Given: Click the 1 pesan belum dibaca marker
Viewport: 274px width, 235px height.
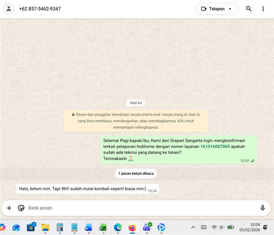Looking at the screenshot, I should (x=136, y=174).
